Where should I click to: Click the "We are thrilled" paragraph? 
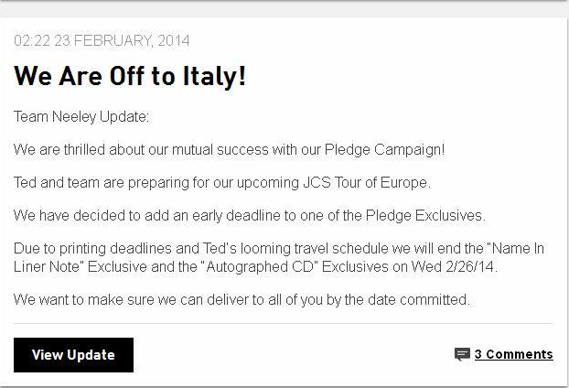point(229,149)
